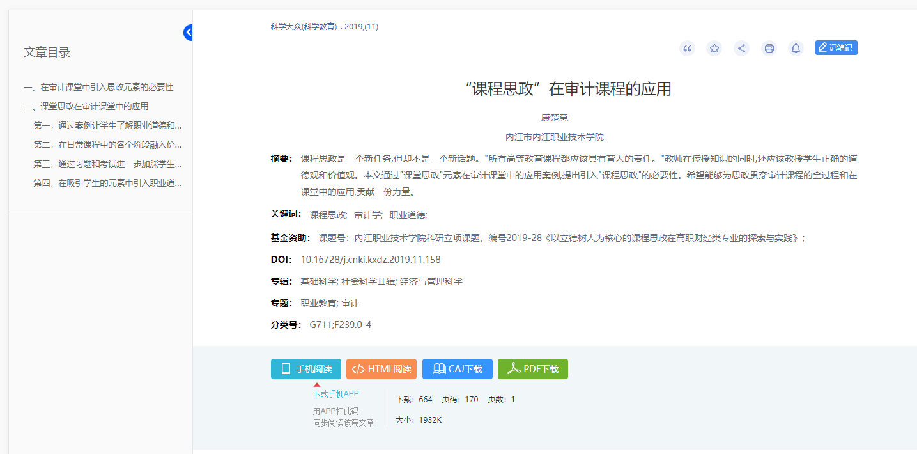Image resolution: width=917 pixels, height=454 pixels.
Task: Click the classification number G711;F239.0-4
Action: coord(341,325)
